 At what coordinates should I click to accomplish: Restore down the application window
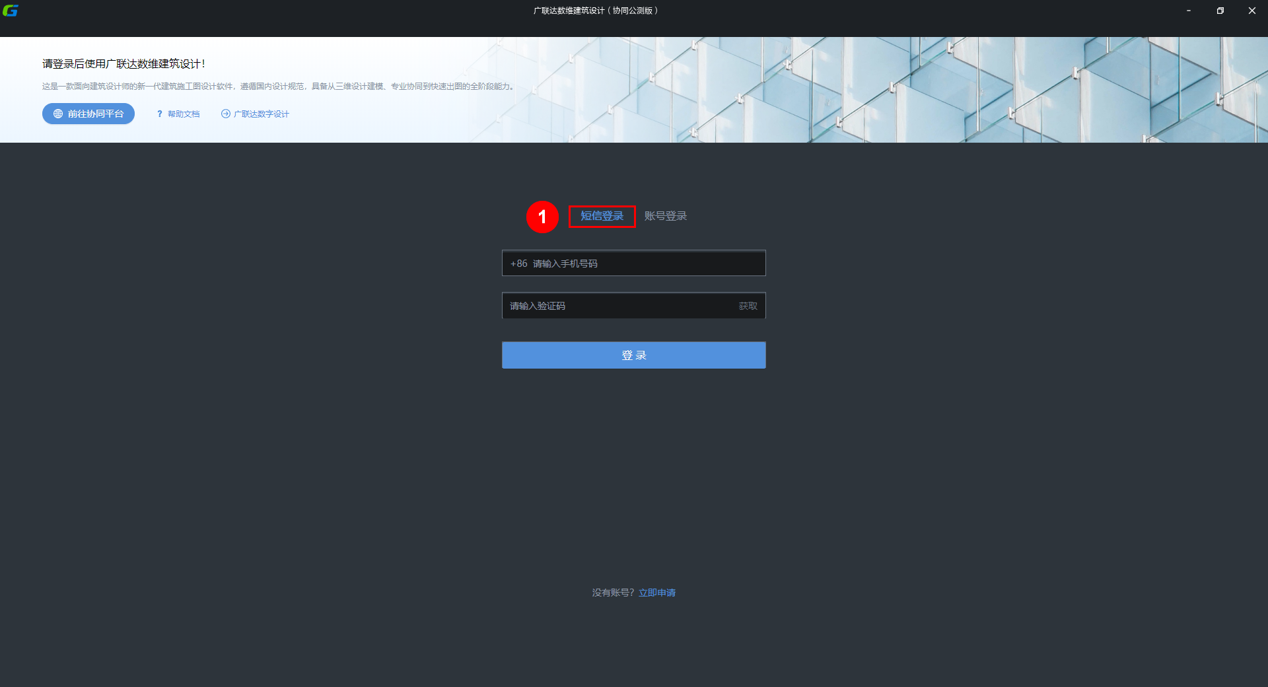[x=1220, y=11]
